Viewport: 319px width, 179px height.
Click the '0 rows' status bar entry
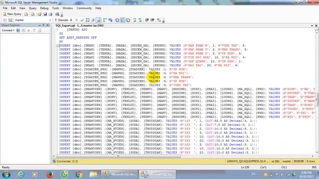(311, 161)
